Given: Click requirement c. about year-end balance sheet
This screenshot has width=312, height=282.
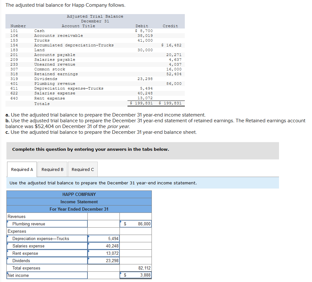Looking at the screenshot, I should coord(101,132).
